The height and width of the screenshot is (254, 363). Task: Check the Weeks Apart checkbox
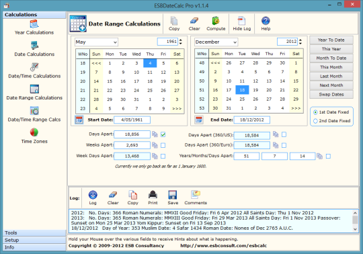pos(163,145)
